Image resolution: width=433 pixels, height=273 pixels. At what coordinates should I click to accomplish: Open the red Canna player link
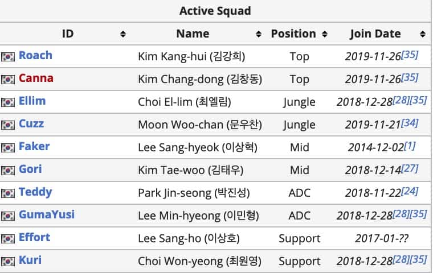pyautogui.click(x=36, y=78)
